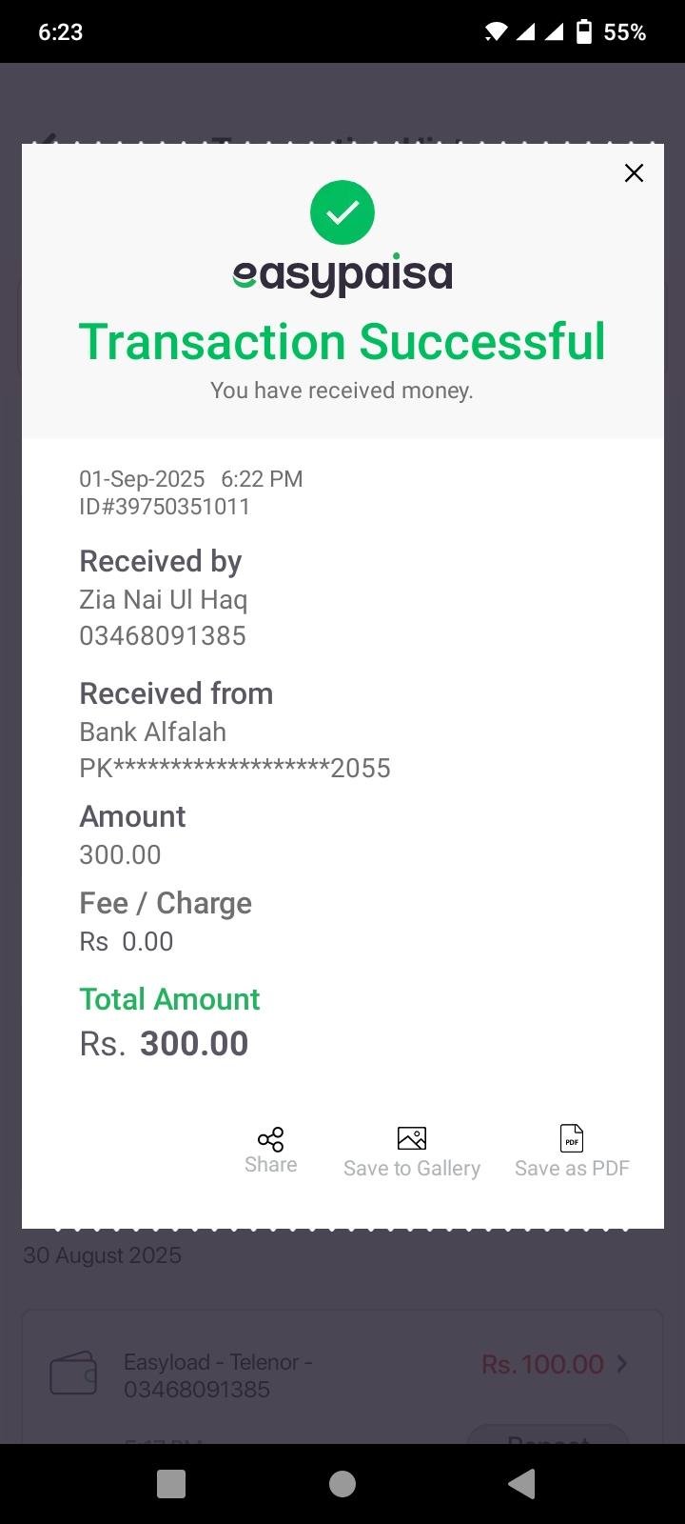The width and height of the screenshot is (685, 1524).
Task: Open the Easyload - Telenor transaction entry
Action: (219, 1375)
